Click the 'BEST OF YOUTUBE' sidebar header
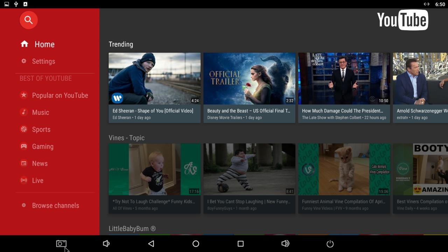Viewport: 448px width, 252px height. (45, 78)
